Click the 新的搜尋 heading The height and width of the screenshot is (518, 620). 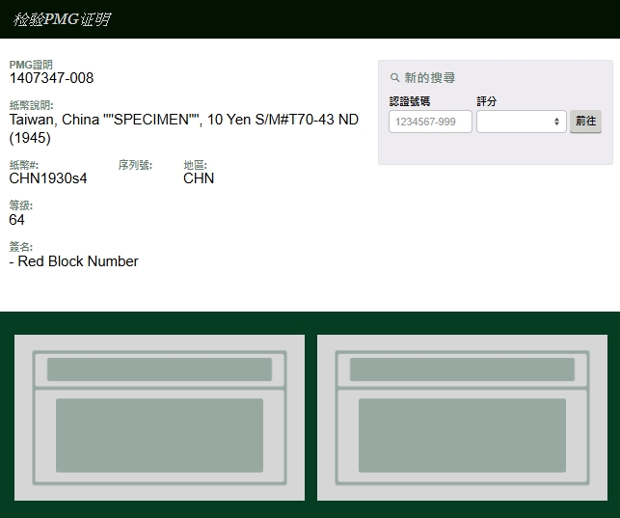tap(429, 77)
